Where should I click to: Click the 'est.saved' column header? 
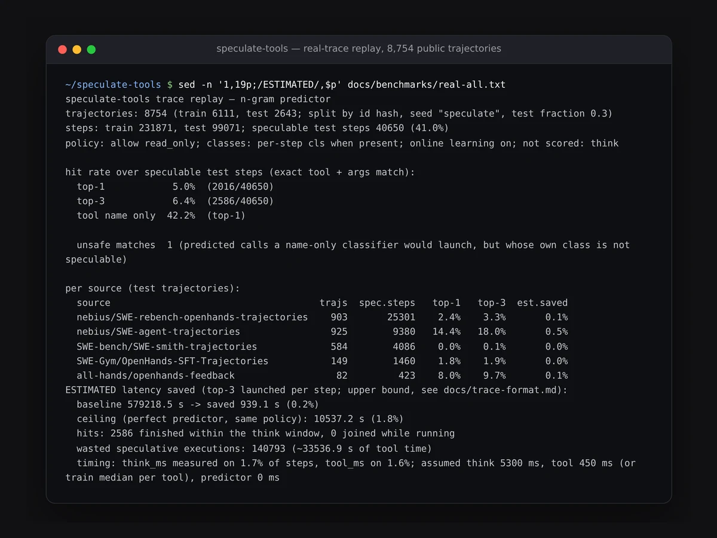pyautogui.click(x=542, y=302)
